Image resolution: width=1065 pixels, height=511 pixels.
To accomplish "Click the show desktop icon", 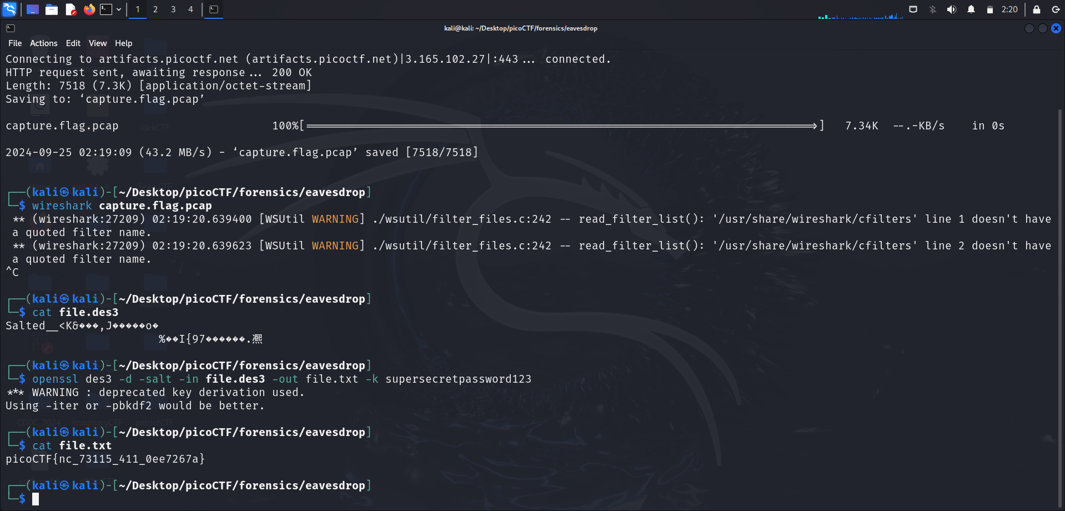I will [x=33, y=9].
